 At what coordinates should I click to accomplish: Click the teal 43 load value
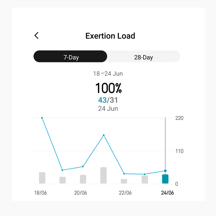click(102, 100)
